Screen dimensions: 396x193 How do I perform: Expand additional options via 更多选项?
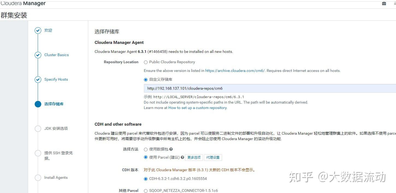point(194,157)
